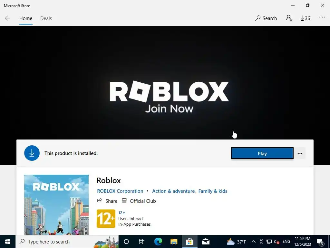The width and height of the screenshot is (330, 248).
Task: Open Task View in taskbar
Action: (142, 242)
